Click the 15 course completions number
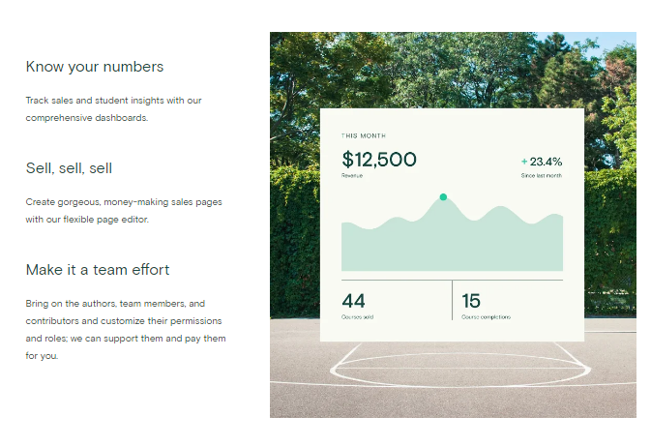The width and height of the screenshot is (651, 446). tap(471, 301)
